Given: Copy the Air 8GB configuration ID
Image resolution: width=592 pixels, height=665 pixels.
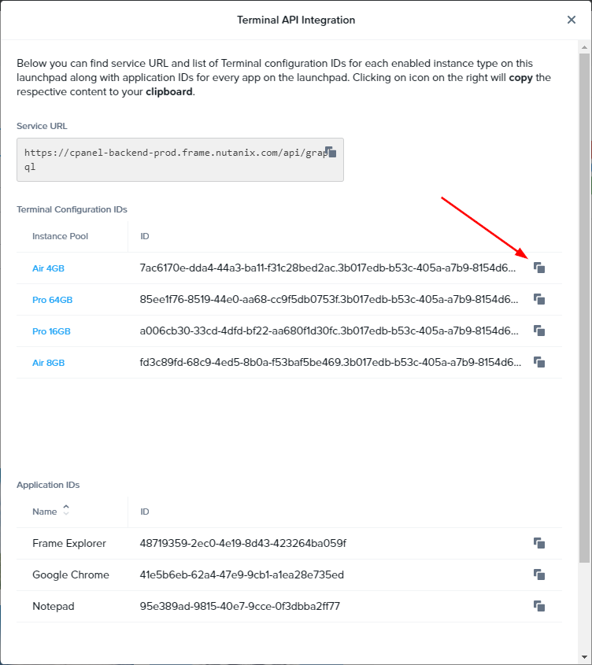Looking at the screenshot, I should pos(539,363).
